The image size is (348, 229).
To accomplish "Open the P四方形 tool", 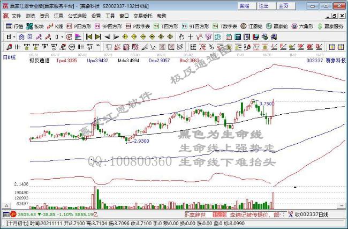I will [79, 26].
